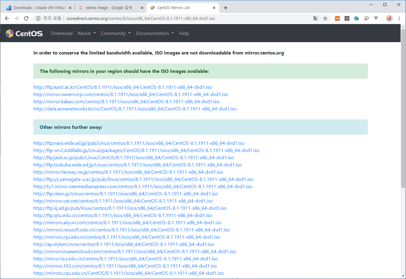Open the ftp.jaist.ac.jp mirror link

(x=134, y=158)
